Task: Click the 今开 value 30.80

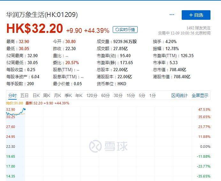Action: pos(71,41)
